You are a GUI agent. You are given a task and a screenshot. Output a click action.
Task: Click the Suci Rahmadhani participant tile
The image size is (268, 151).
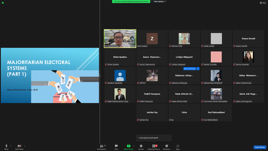[216, 112]
